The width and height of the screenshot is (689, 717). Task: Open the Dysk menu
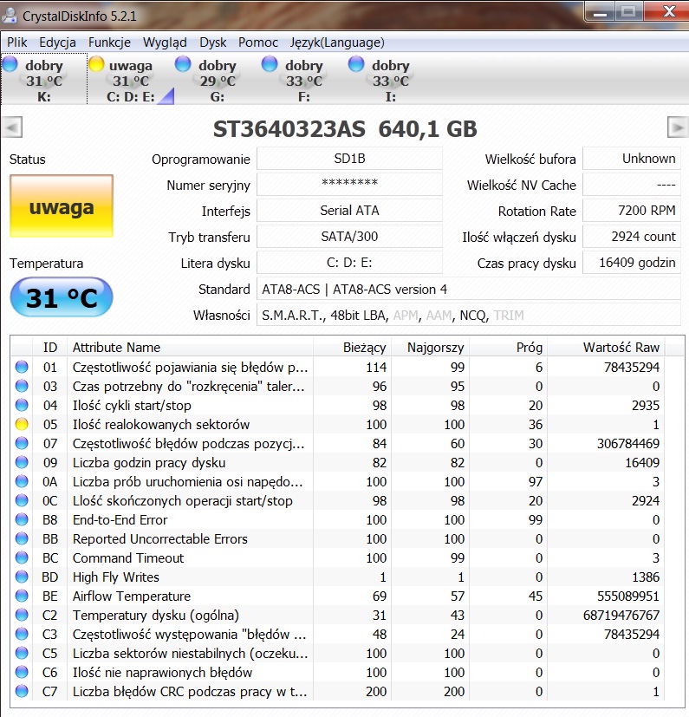pos(213,42)
